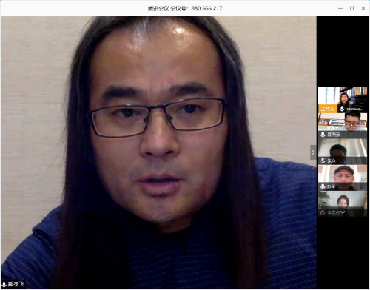Click the mic icon of the capped participant
Image resolution: width=370 pixels, height=290 pixels.
(323, 186)
